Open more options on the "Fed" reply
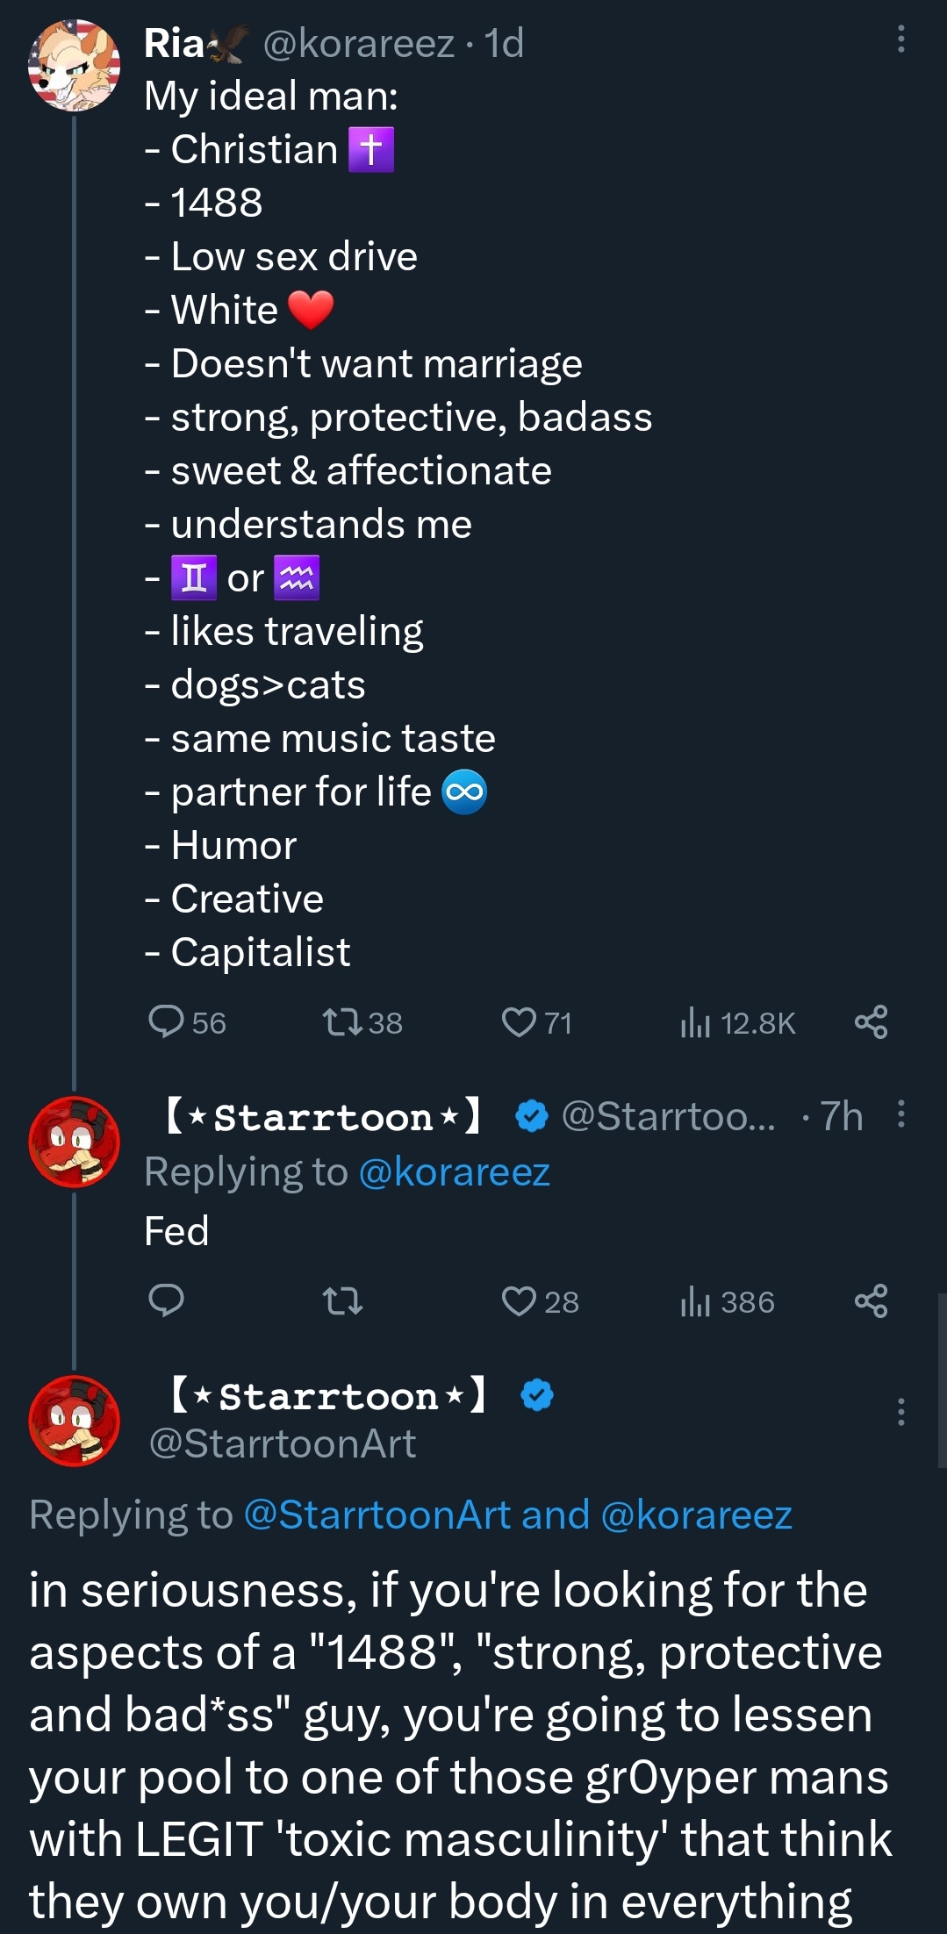The width and height of the screenshot is (947, 1934). pos(900,1114)
